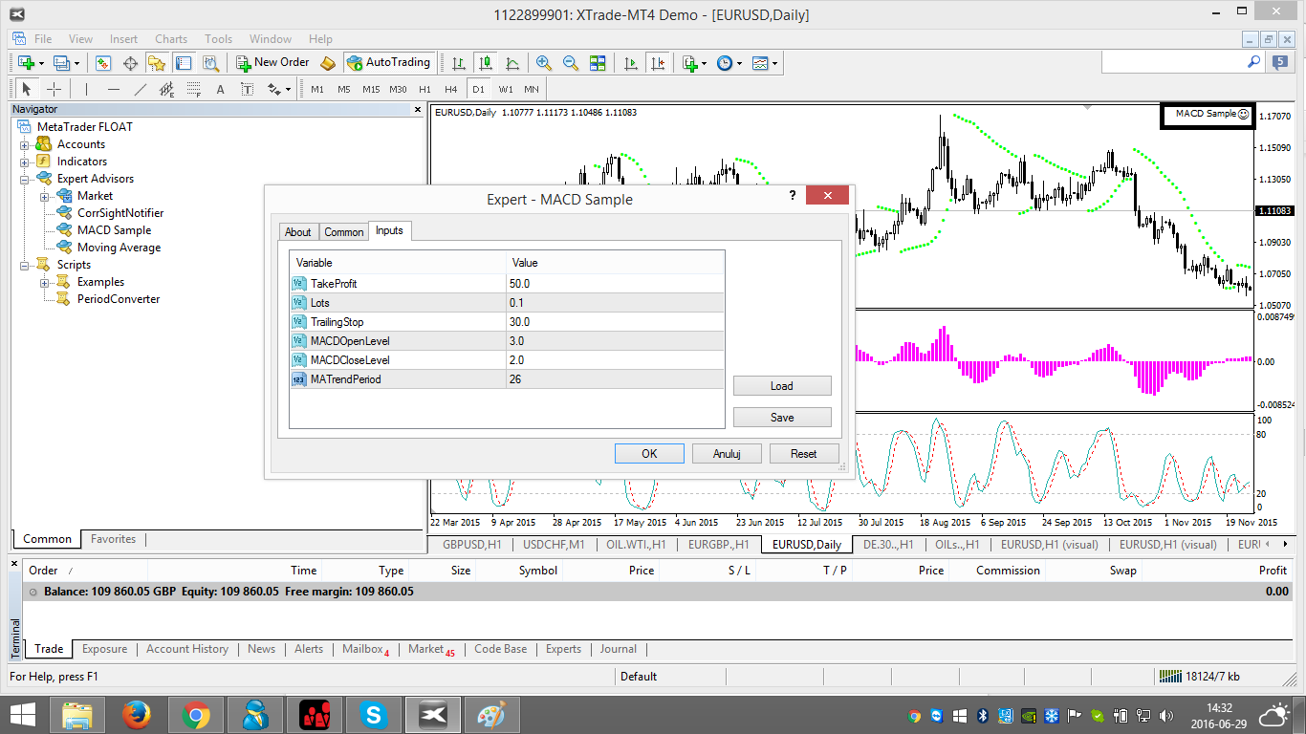Expand the Accounts node in Navigator
This screenshot has height=734, width=1306.
pos(25,144)
